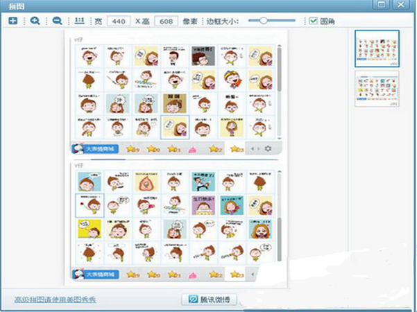
Task: Toggle the 圆角 rounded corners checkbox
Action: pyautogui.click(x=314, y=21)
